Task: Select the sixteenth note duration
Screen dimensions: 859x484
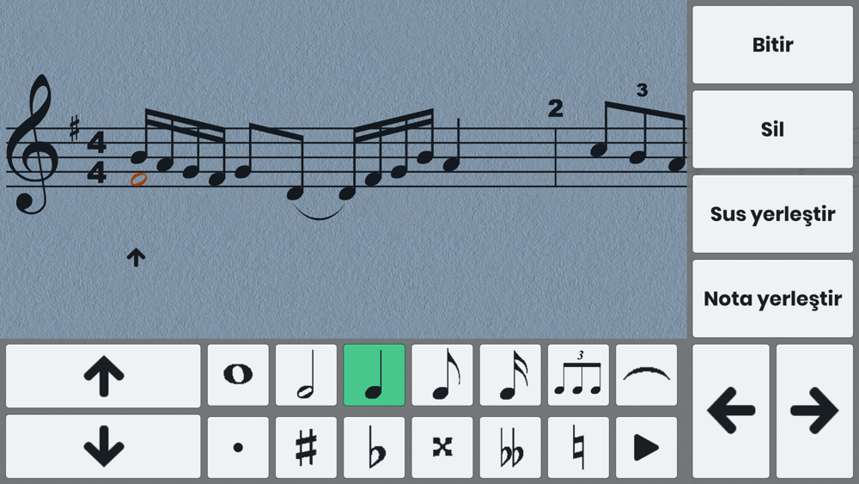Action: pos(510,376)
